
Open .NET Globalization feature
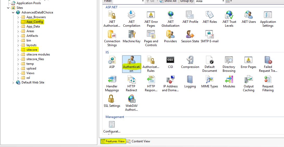click(x=170, y=19)
